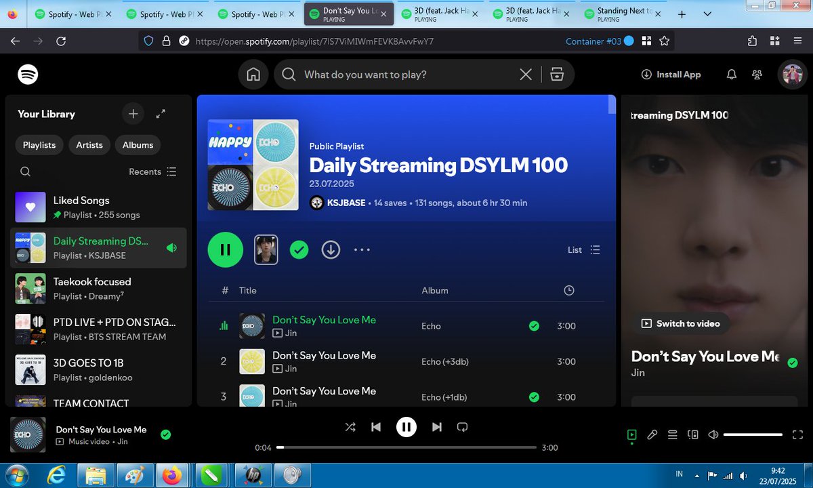The width and height of the screenshot is (813, 488).
Task: Bookmark this page with star icon
Action: click(664, 41)
